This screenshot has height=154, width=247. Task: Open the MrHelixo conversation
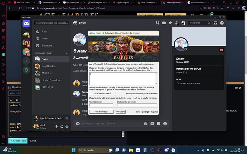[x=52, y=73]
